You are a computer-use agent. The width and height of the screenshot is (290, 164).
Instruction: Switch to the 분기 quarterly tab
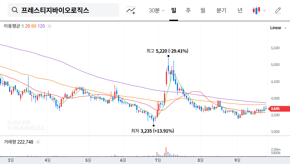click(221, 10)
